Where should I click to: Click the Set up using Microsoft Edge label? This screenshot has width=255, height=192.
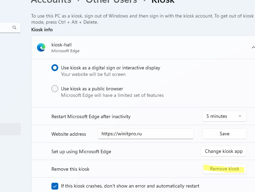[x=81, y=151]
